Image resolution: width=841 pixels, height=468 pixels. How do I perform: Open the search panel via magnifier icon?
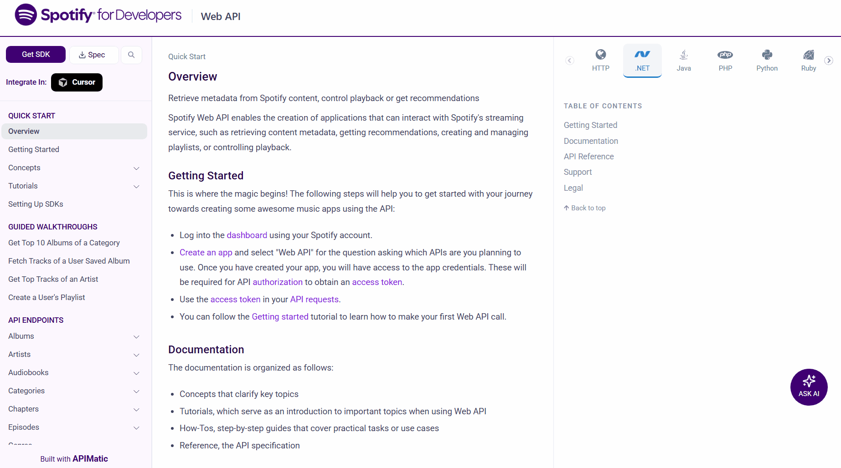click(x=131, y=55)
